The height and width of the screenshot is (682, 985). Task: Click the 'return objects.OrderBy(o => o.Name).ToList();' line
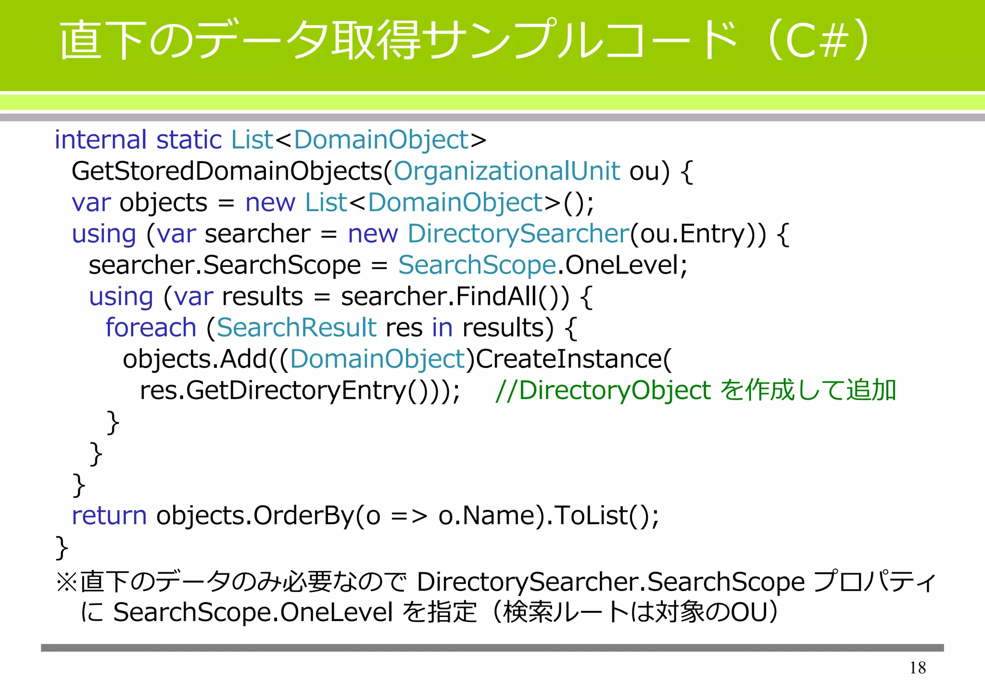(366, 516)
